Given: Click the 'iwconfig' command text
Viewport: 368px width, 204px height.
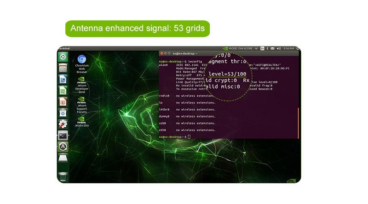Looking at the screenshot, I should 195,62.
